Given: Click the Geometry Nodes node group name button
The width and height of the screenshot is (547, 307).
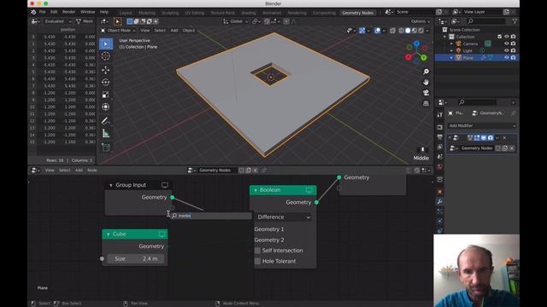Looking at the screenshot, I should pyautogui.click(x=477, y=148).
